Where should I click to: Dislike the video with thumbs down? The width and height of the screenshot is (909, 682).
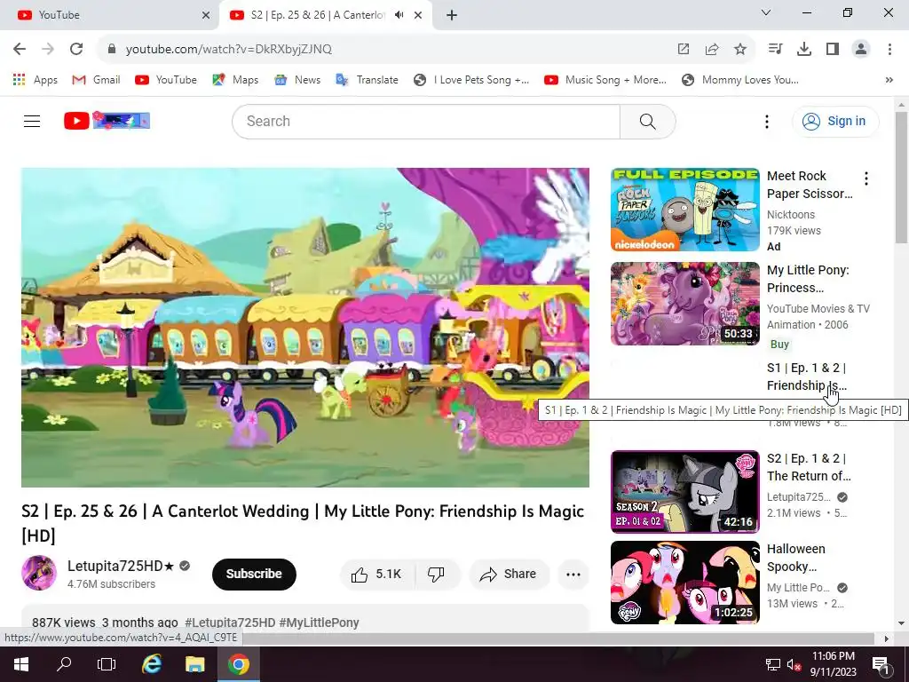pyautogui.click(x=436, y=575)
